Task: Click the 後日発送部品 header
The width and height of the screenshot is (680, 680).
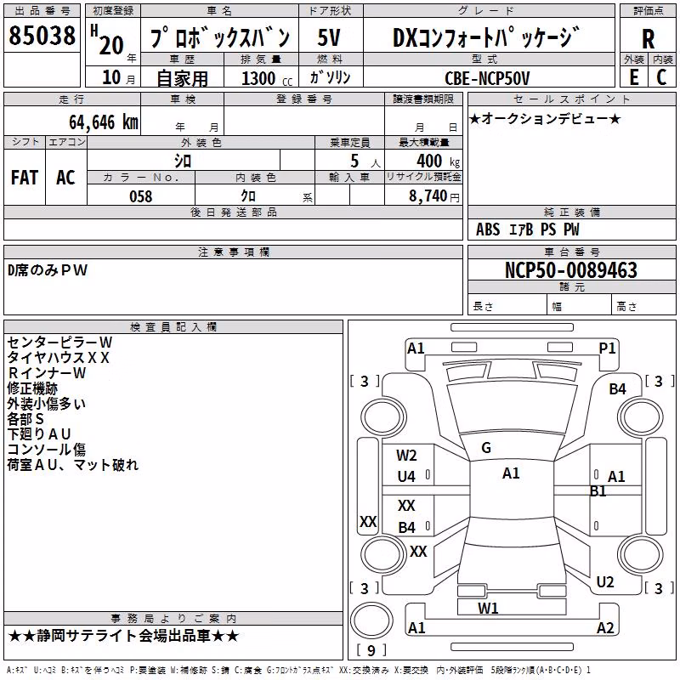Action: (x=233, y=212)
